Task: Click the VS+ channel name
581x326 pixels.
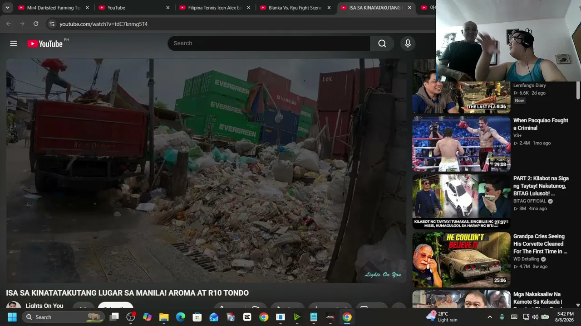Action: pyautogui.click(x=517, y=135)
